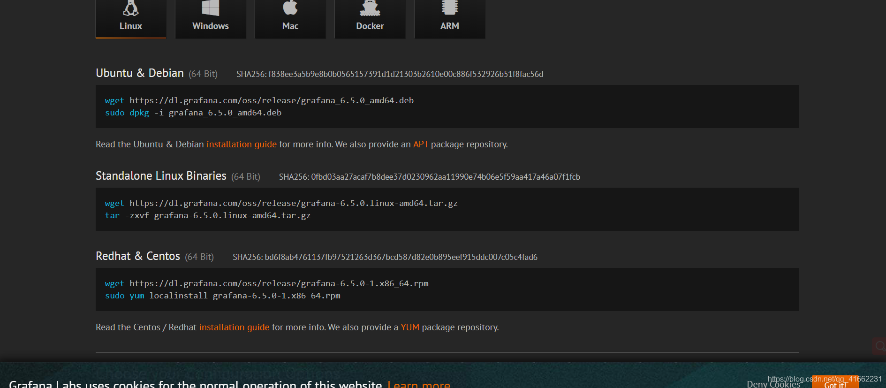Switch to the Linux tab label
886x388 pixels.
tap(131, 26)
